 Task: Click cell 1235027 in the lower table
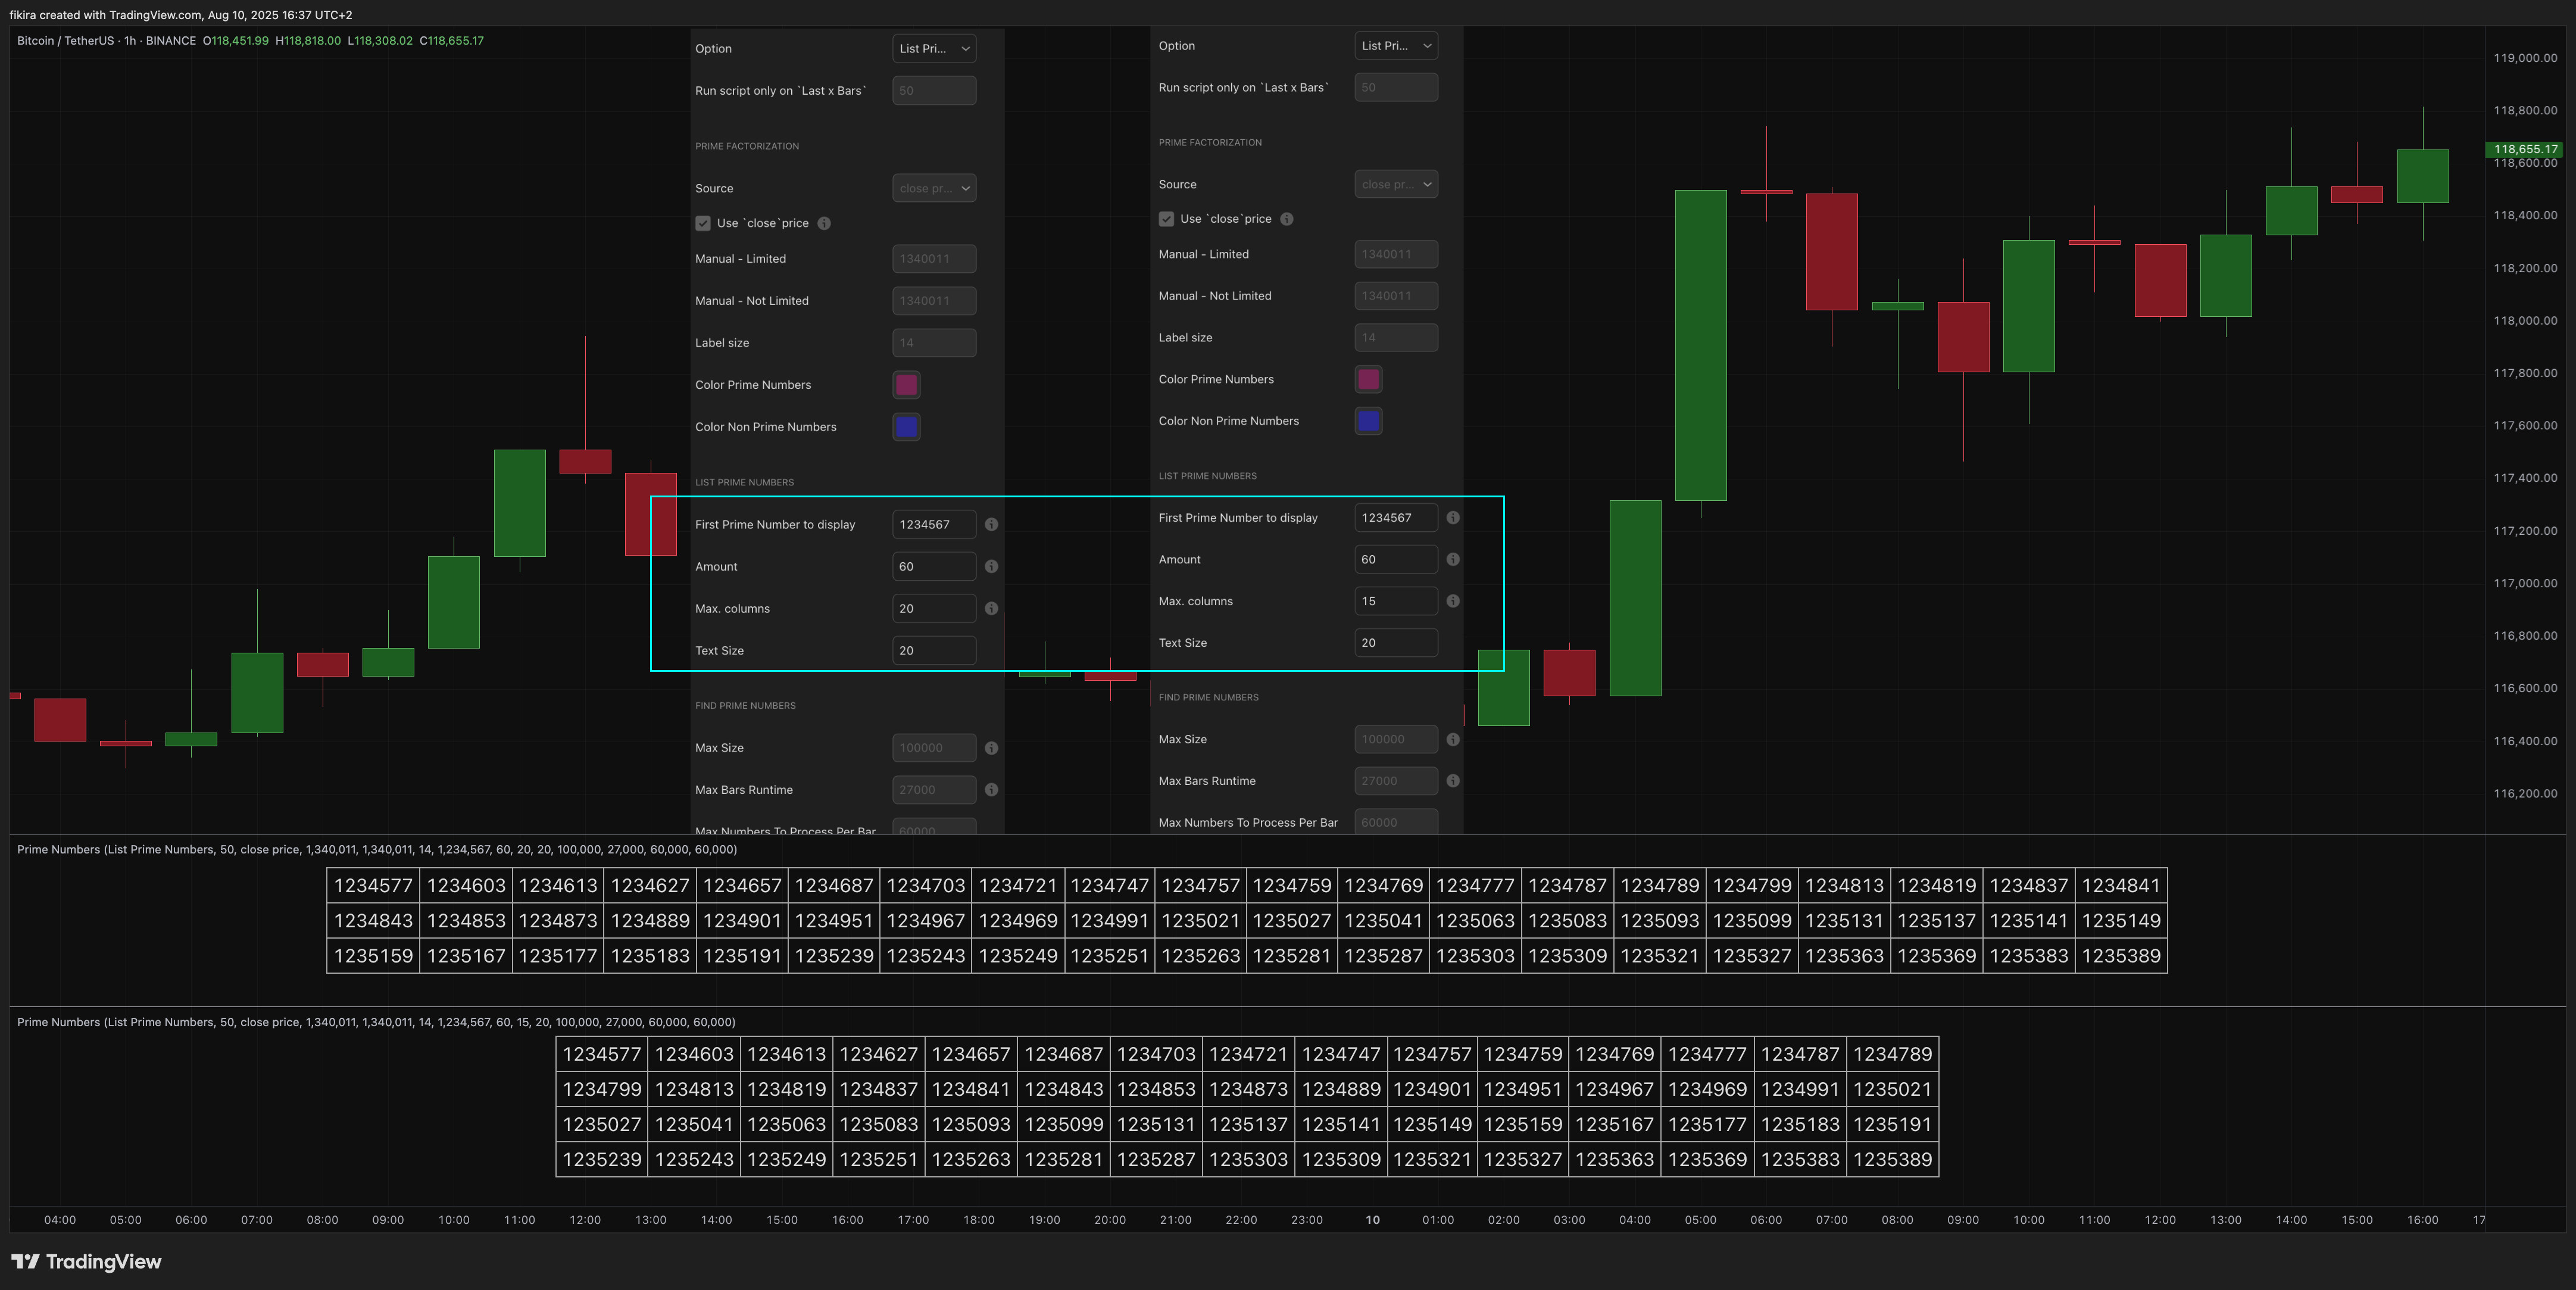(x=602, y=1125)
